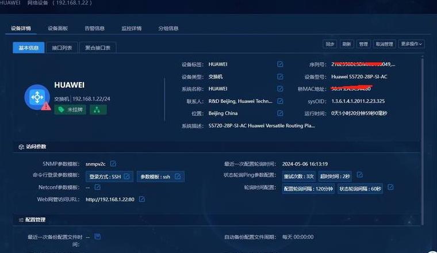The image size is (437, 253).
Task: Edit the 联系人 R&D Beijing field icon
Action: coord(280,101)
